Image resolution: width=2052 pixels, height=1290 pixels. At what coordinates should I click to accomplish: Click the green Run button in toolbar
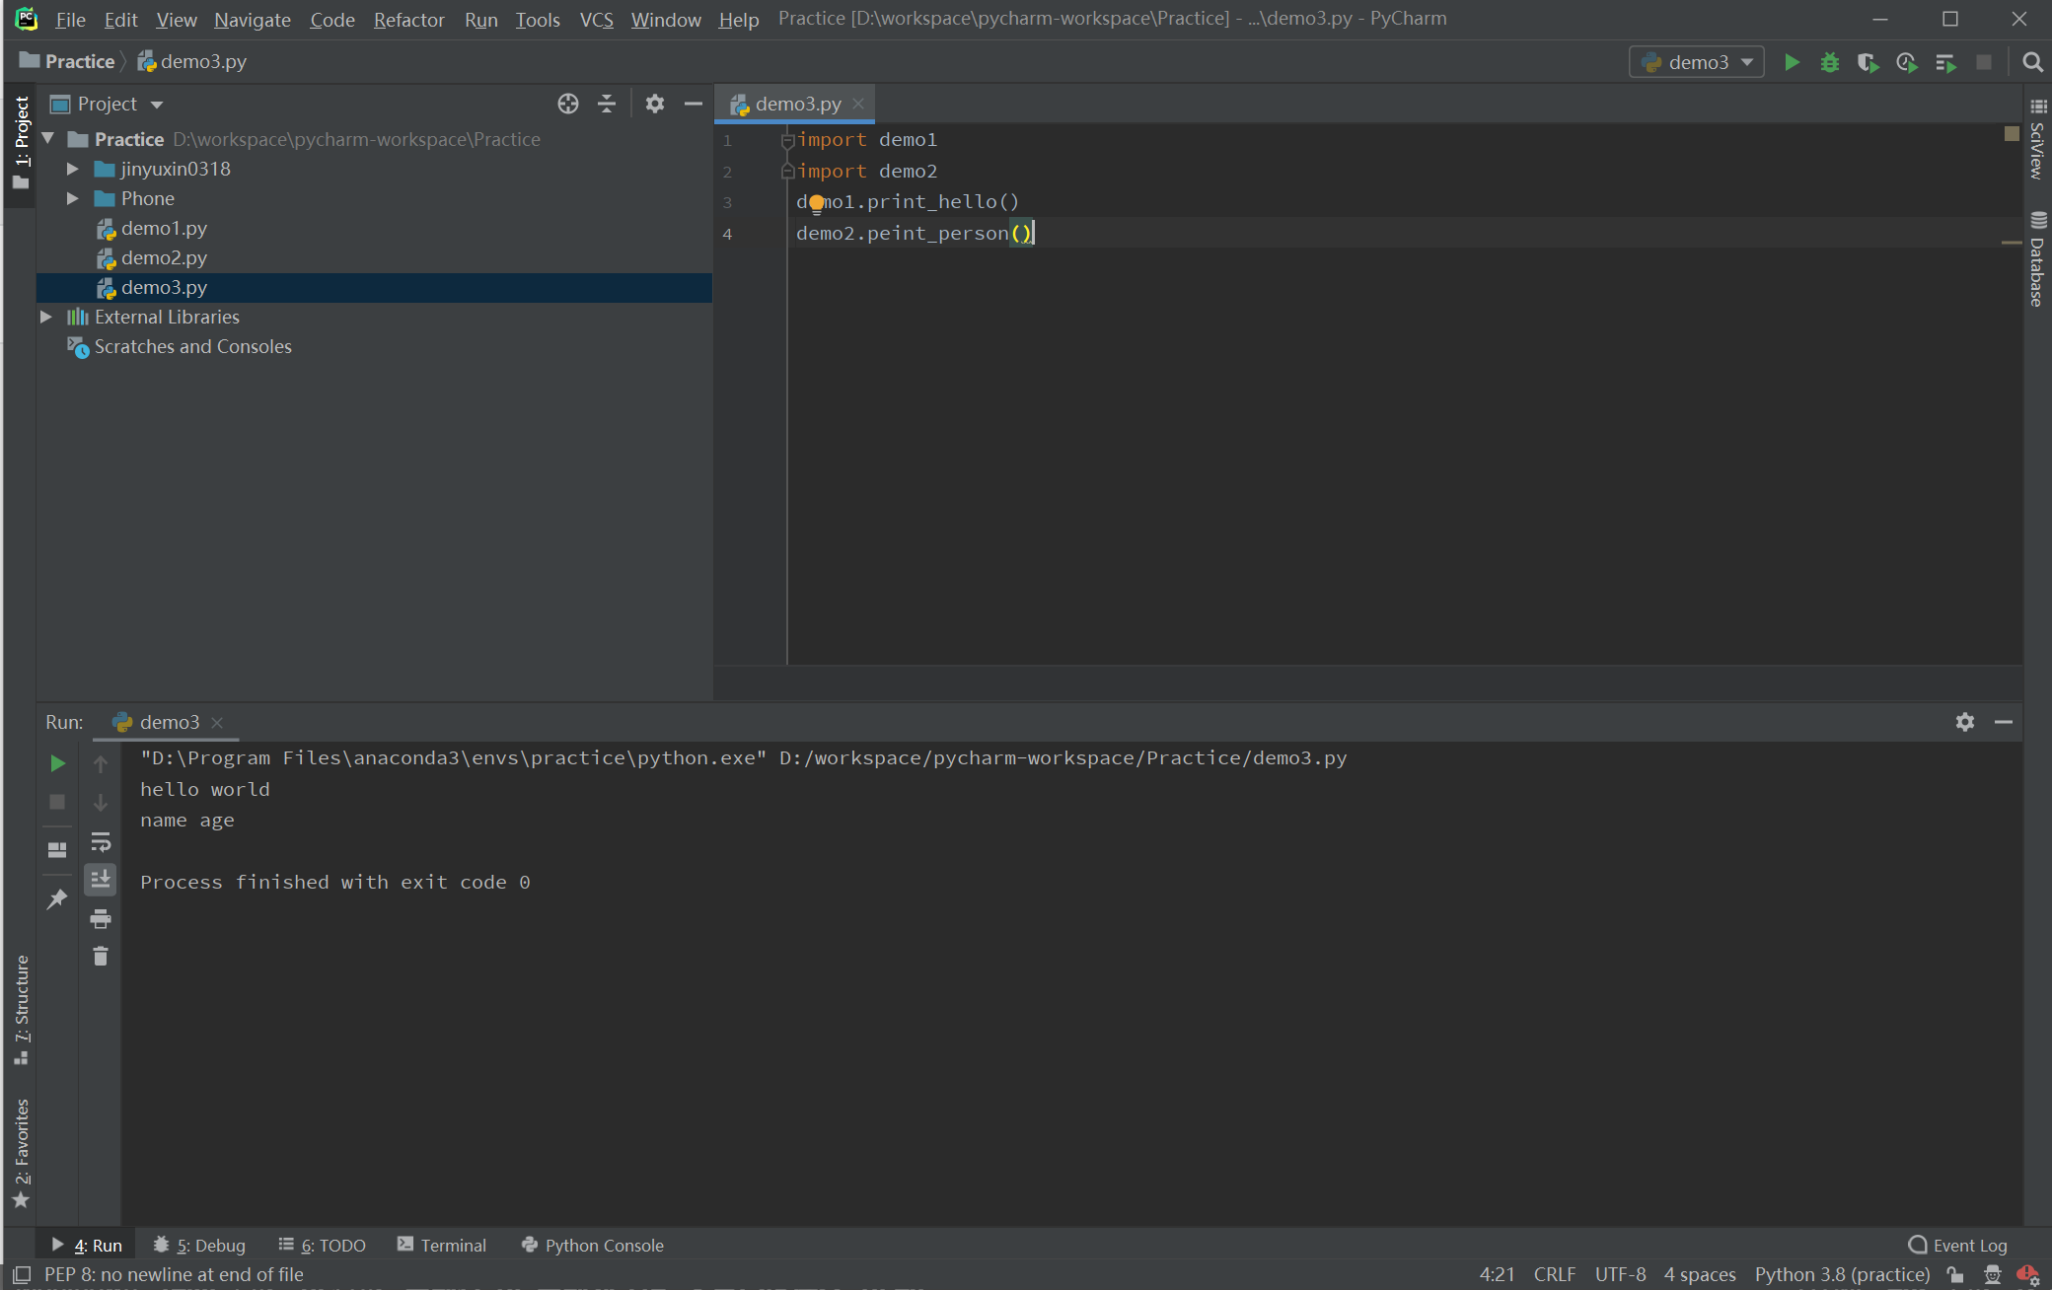click(1792, 62)
